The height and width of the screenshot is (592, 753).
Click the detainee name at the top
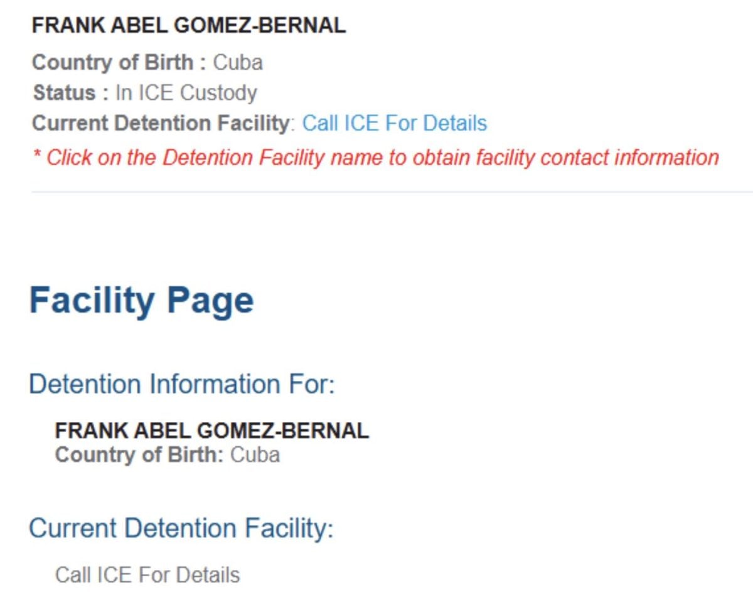tap(188, 26)
